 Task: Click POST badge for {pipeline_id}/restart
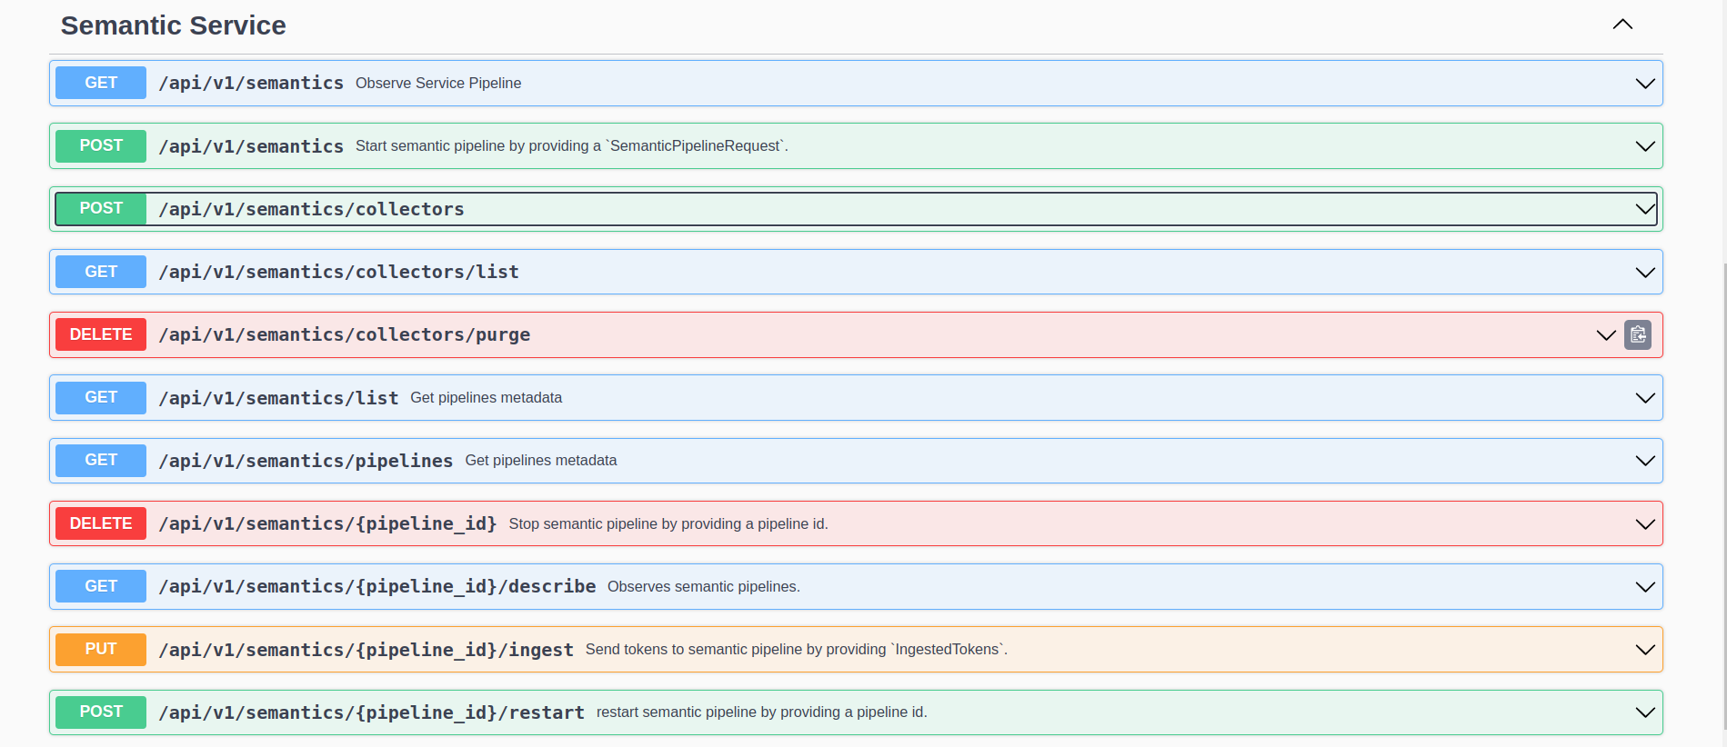(101, 712)
